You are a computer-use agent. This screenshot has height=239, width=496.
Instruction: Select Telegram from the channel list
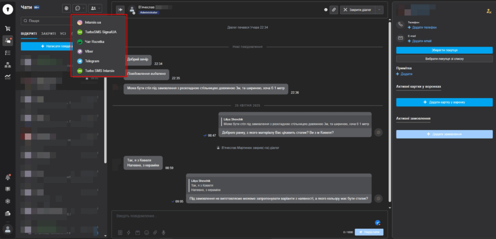92,61
